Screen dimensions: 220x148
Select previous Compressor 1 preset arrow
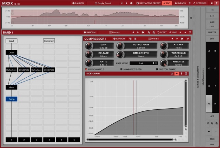tap(172, 39)
